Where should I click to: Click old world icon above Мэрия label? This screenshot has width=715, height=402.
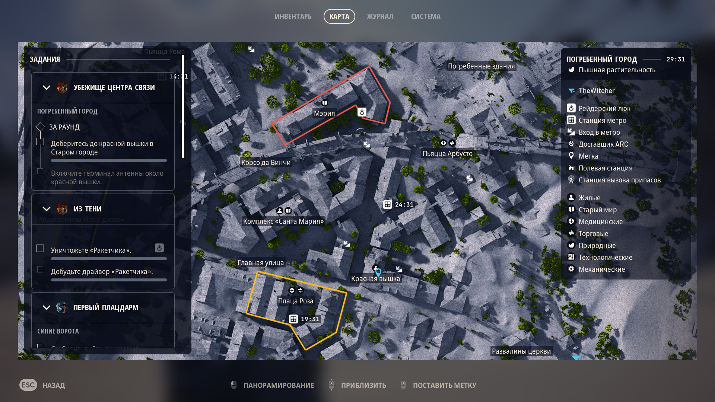[x=325, y=103]
